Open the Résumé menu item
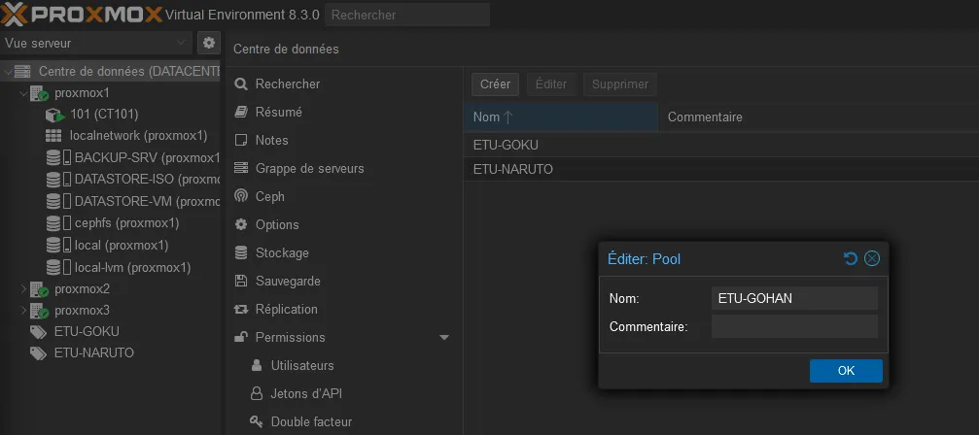Viewport: 979px width, 435px height. tap(278, 112)
